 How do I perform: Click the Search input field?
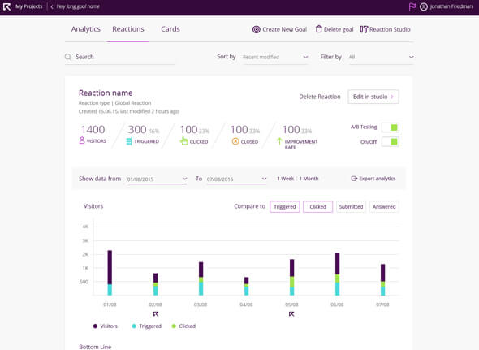[x=120, y=57]
